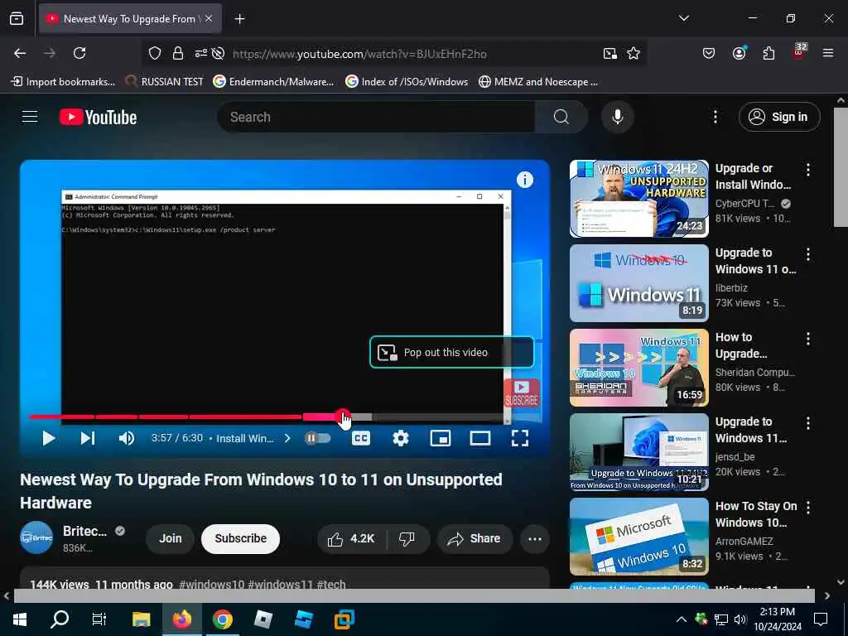Open Firefox View icon
Image resolution: width=848 pixels, height=636 pixels.
pos(17,18)
